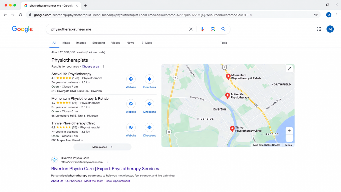The image size is (341, 192).
Task: Click the lock icon in the address bar
Action: coord(30,15)
